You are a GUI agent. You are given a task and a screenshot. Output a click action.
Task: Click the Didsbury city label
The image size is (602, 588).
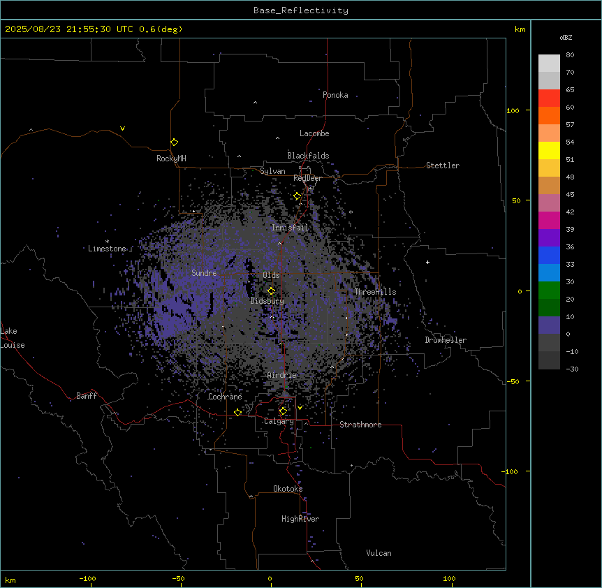pyautogui.click(x=267, y=301)
